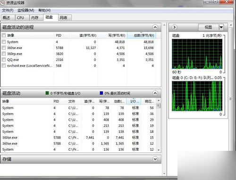The width and height of the screenshot is (236, 180).
Task: Check the 360se.exe process checkbox
Action: pos(4,48)
